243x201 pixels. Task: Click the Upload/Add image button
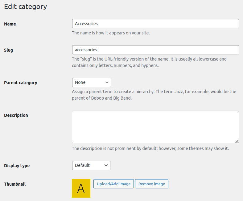pos(113,184)
